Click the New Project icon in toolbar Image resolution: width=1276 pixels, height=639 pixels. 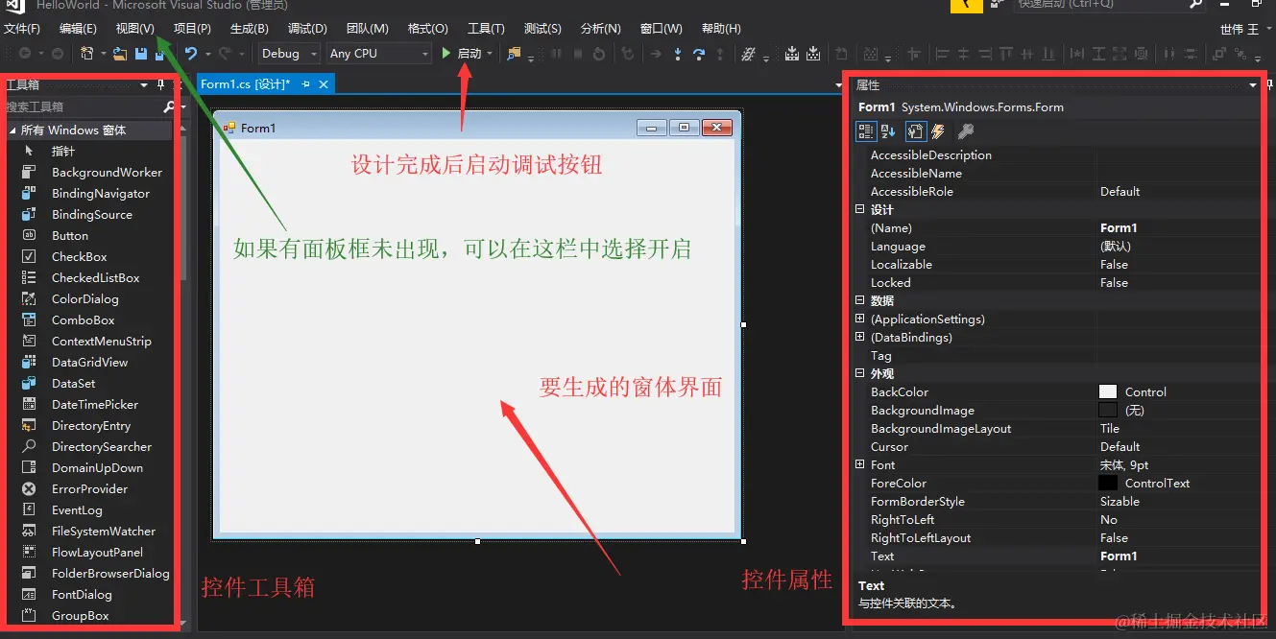[x=87, y=54]
